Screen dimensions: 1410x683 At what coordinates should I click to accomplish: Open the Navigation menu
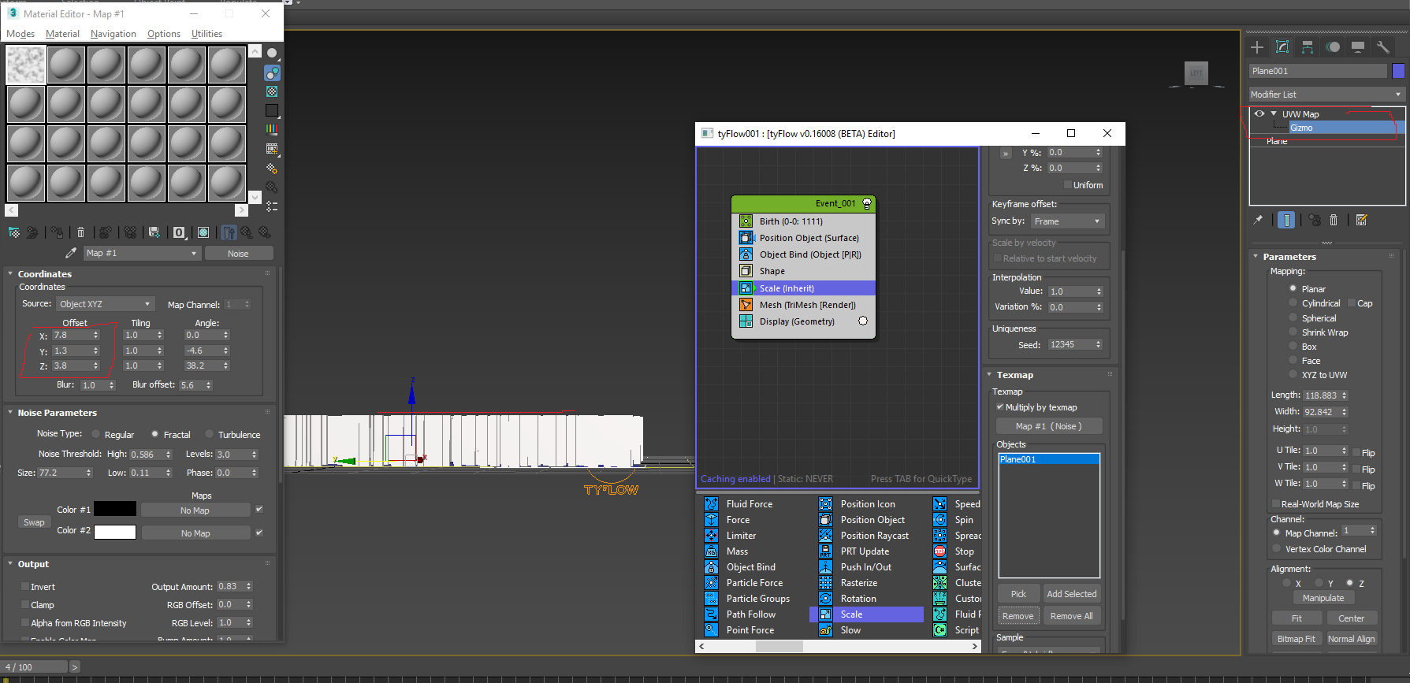(113, 34)
